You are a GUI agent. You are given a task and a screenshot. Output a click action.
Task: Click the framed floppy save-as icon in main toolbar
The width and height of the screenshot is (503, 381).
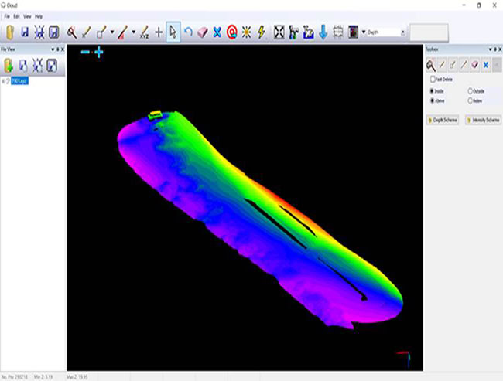[x=53, y=32]
